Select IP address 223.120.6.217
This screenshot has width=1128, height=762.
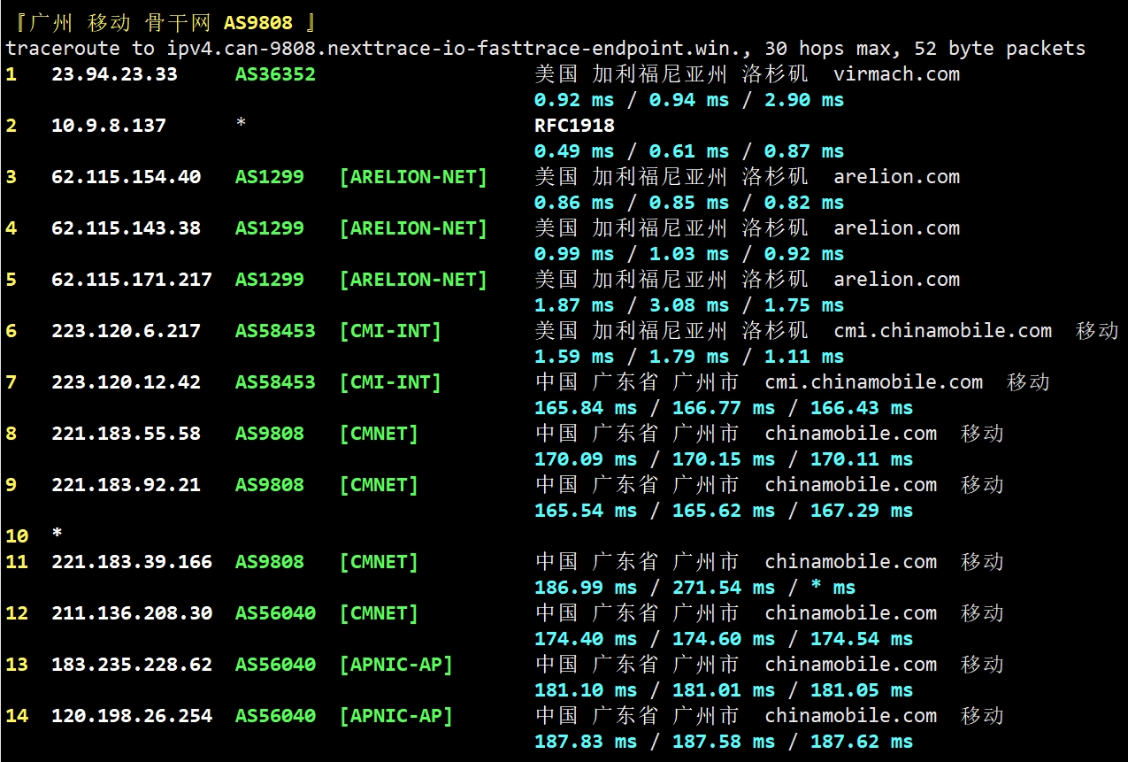click(x=126, y=331)
